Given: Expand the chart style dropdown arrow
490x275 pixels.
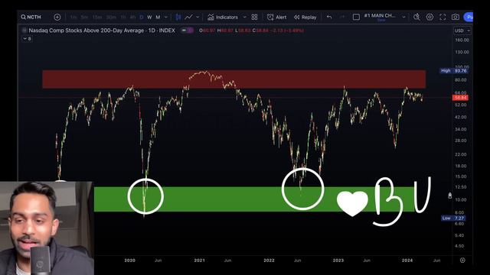Looking at the screenshot, I should [x=198, y=17].
